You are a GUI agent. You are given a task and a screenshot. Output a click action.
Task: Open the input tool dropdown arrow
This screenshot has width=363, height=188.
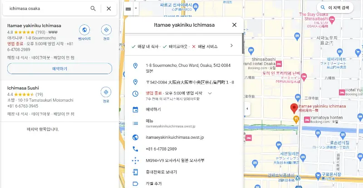136,8
